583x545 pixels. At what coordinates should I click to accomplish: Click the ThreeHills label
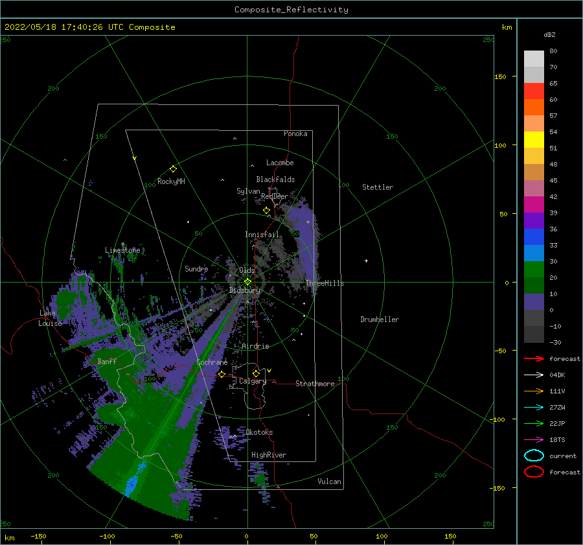325,283
